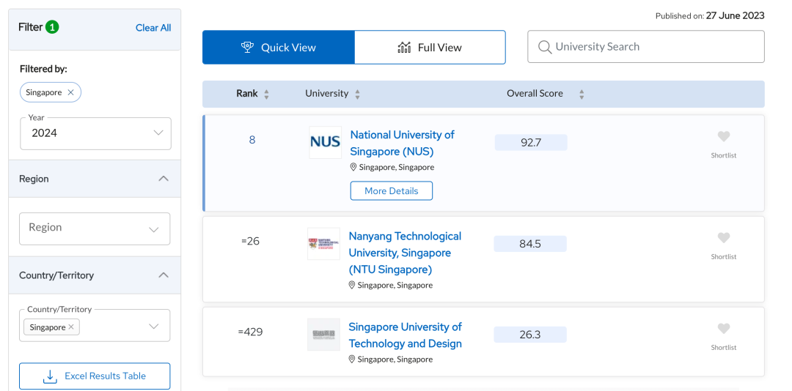Open the Year 2024 dropdown
This screenshot has height=391, width=792.
pyautogui.click(x=95, y=133)
